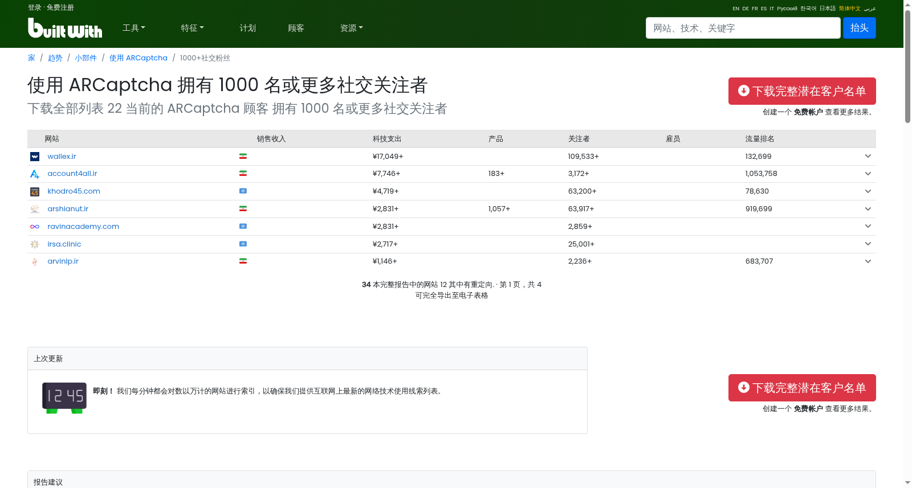Open the irsa.clinic link
Image resolution: width=912 pixels, height=488 pixels.
(x=64, y=244)
